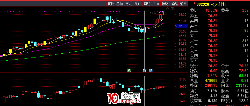Open F10 company information
Screen dimensions: 250x106
coord(156,4)
